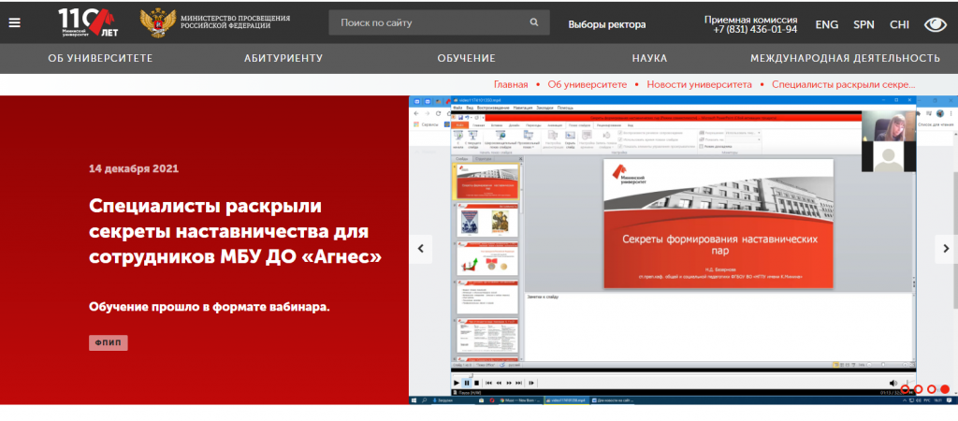Screen dimensions: 958x421
Task: Open the 'ОБ УНИВЕРСИТЕТЕ' menu
Action: tap(100, 59)
